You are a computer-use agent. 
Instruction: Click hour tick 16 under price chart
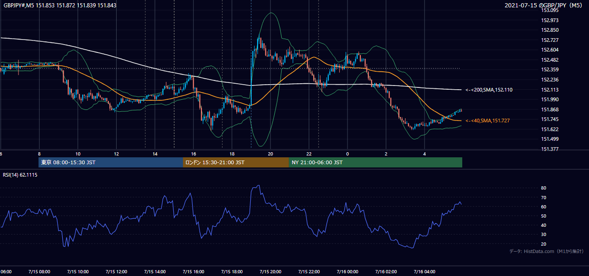click(x=194, y=154)
